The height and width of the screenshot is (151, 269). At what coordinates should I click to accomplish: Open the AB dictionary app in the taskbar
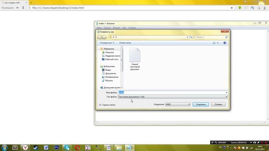[88, 148]
